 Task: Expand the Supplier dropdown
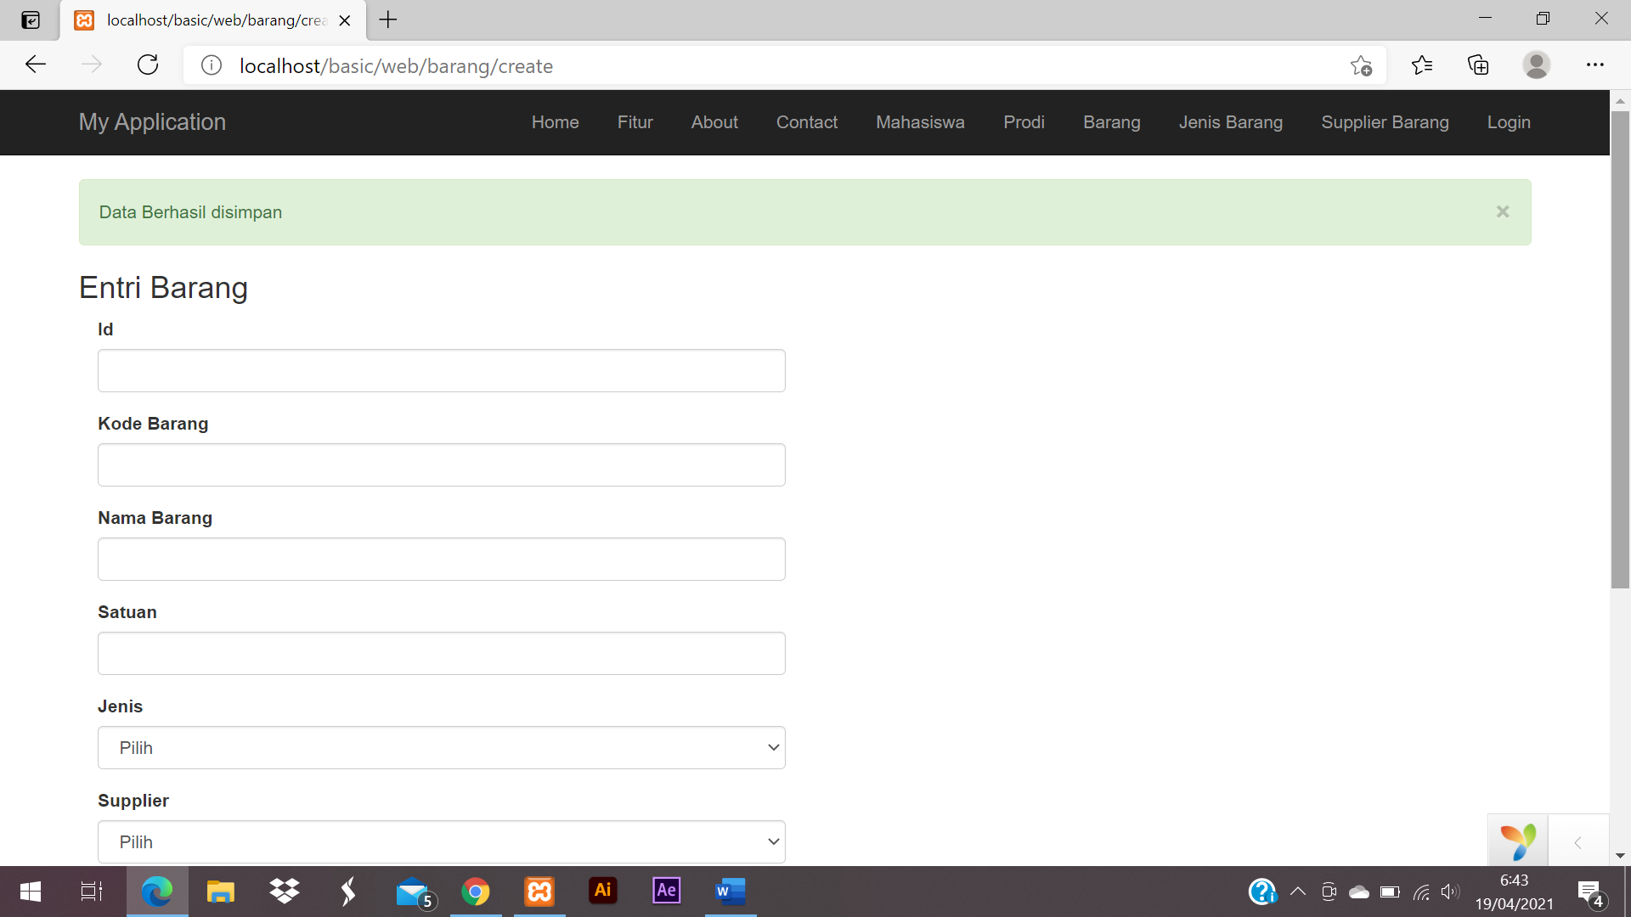point(441,841)
